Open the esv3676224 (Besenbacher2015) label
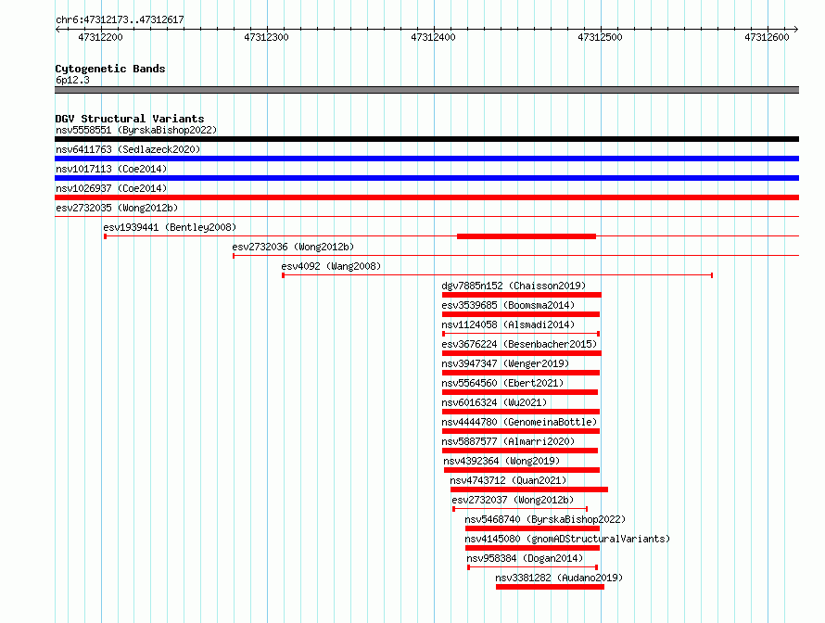 pyautogui.click(x=519, y=344)
